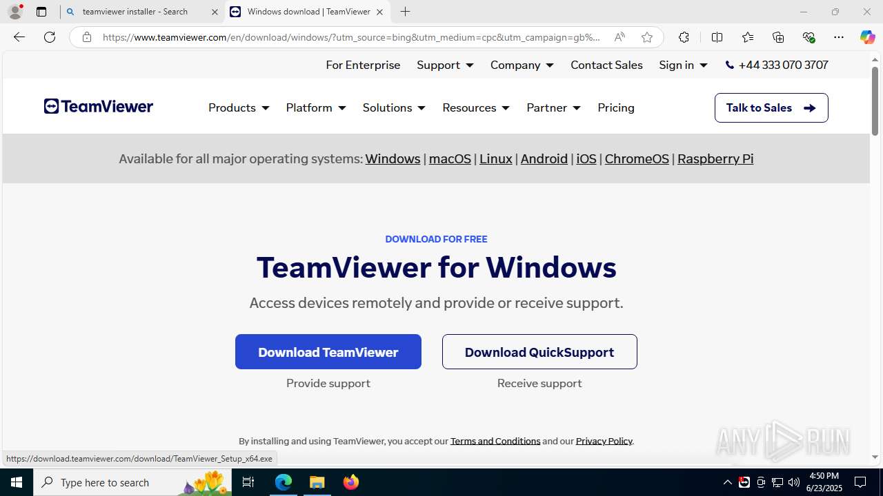This screenshot has height=496, width=883.
Task: Launch Firefox from taskbar
Action: coord(351,482)
